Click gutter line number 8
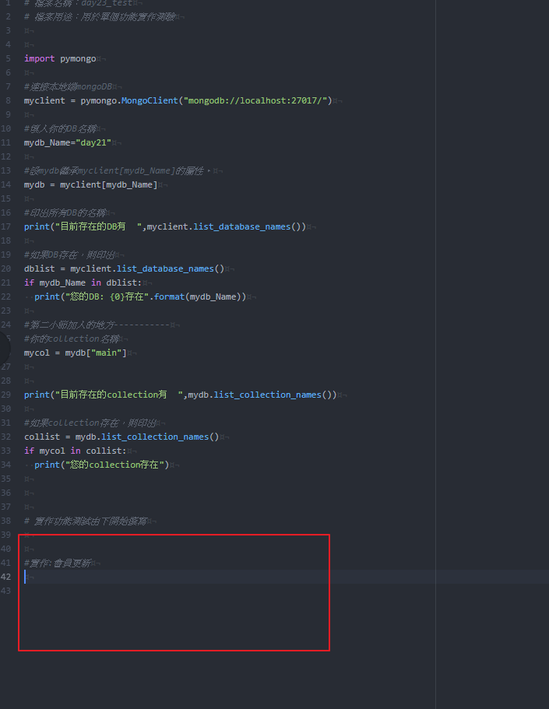The width and height of the screenshot is (549, 709). (8, 100)
